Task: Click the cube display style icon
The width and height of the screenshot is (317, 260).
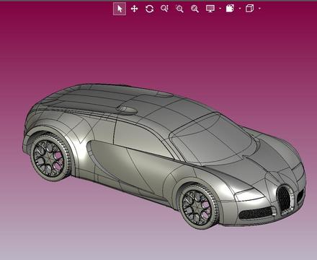Action: click(x=249, y=9)
